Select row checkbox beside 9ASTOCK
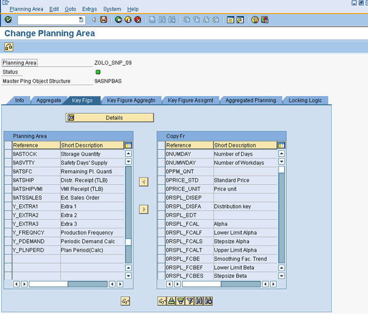 (x=8, y=154)
